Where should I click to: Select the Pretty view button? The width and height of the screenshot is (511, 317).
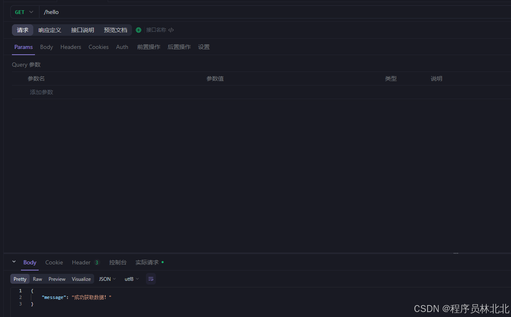tap(20, 279)
